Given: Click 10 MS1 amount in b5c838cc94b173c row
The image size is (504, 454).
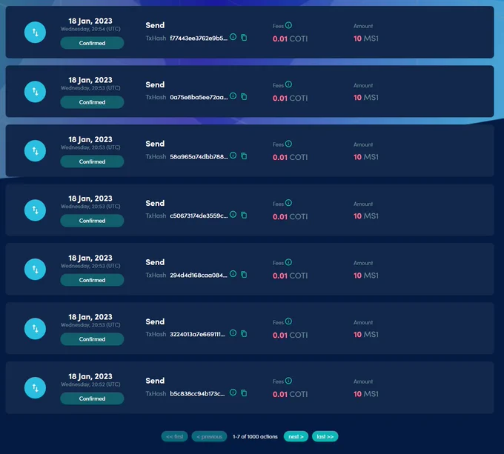Looking at the screenshot, I should [366, 394].
